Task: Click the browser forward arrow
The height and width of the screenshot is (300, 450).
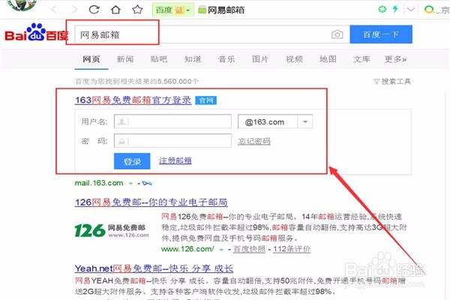Action: (74, 10)
